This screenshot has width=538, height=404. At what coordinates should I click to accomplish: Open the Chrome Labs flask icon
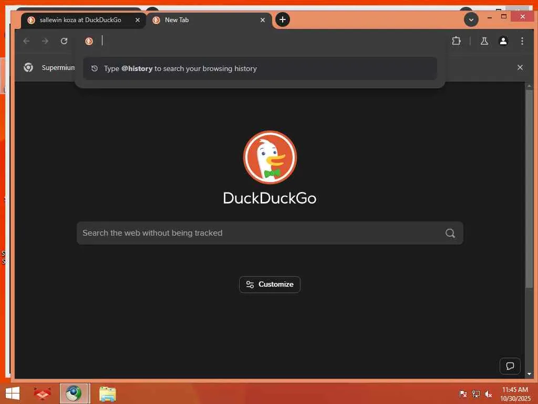point(484,41)
